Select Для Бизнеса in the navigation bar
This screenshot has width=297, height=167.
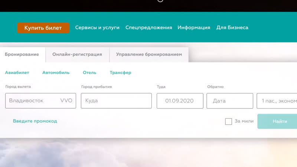tap(232, 28)
